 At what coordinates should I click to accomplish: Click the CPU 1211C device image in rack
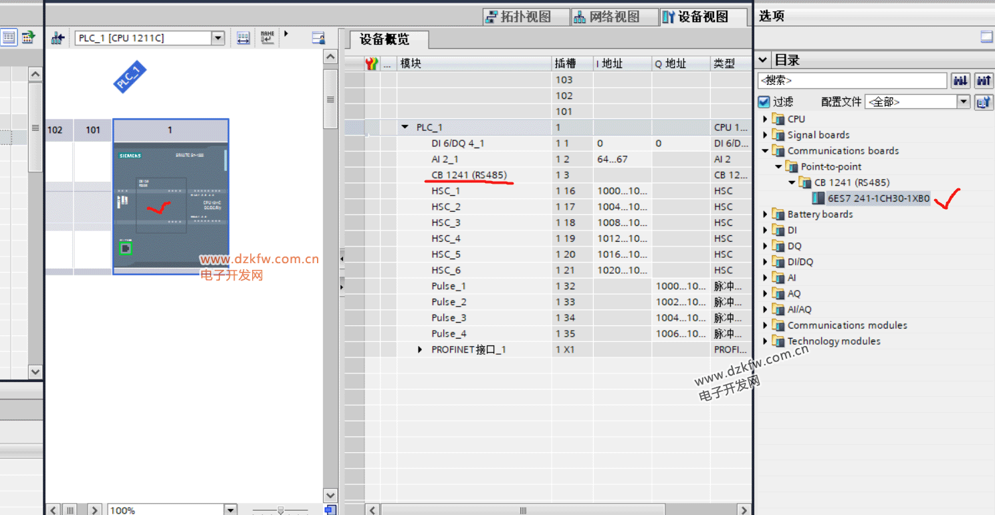click(x=171, y=204)
